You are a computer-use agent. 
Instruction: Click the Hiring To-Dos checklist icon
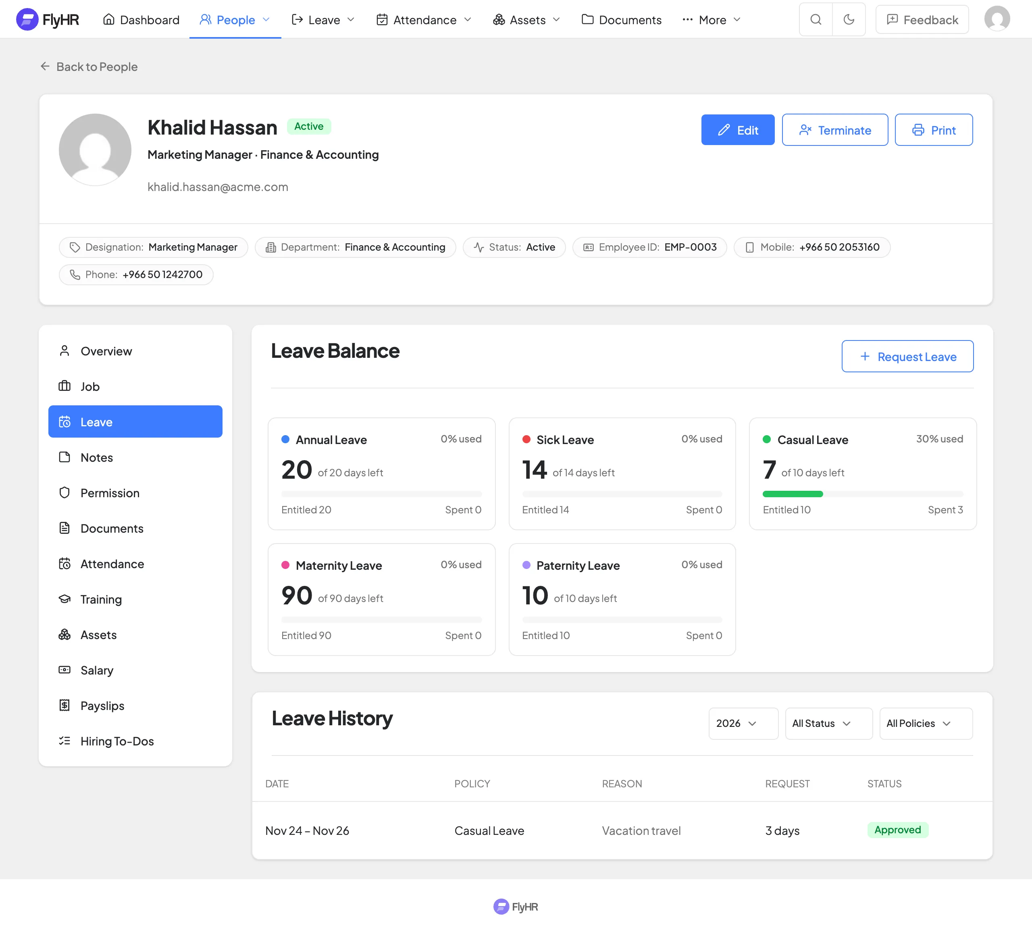[x=64, y=741]
